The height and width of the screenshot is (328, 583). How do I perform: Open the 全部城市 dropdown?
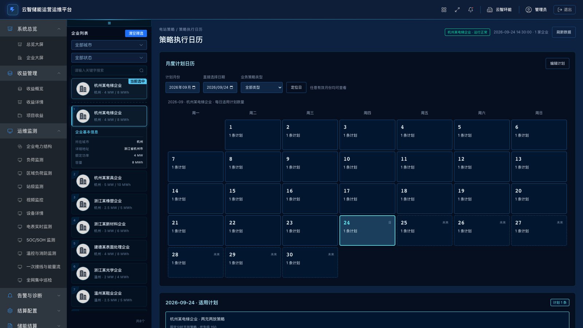click(x=109, y=45)
